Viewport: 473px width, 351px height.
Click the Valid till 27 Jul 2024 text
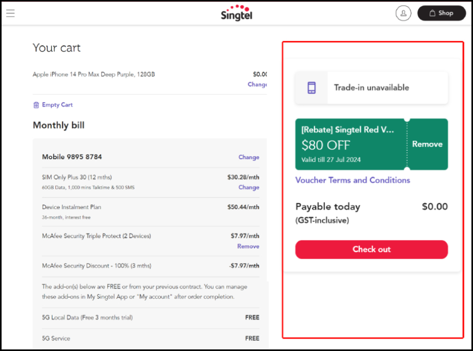pos(331,160)
